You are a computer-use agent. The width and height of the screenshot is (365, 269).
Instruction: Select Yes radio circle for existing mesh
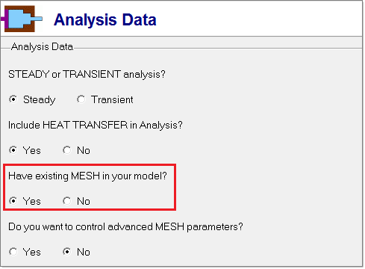(13, 201)
